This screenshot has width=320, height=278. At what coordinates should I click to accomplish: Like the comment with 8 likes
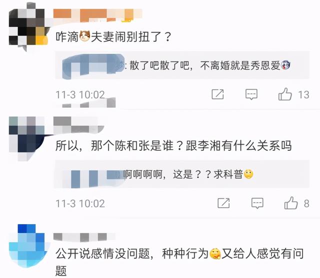[x=291, y=203]
